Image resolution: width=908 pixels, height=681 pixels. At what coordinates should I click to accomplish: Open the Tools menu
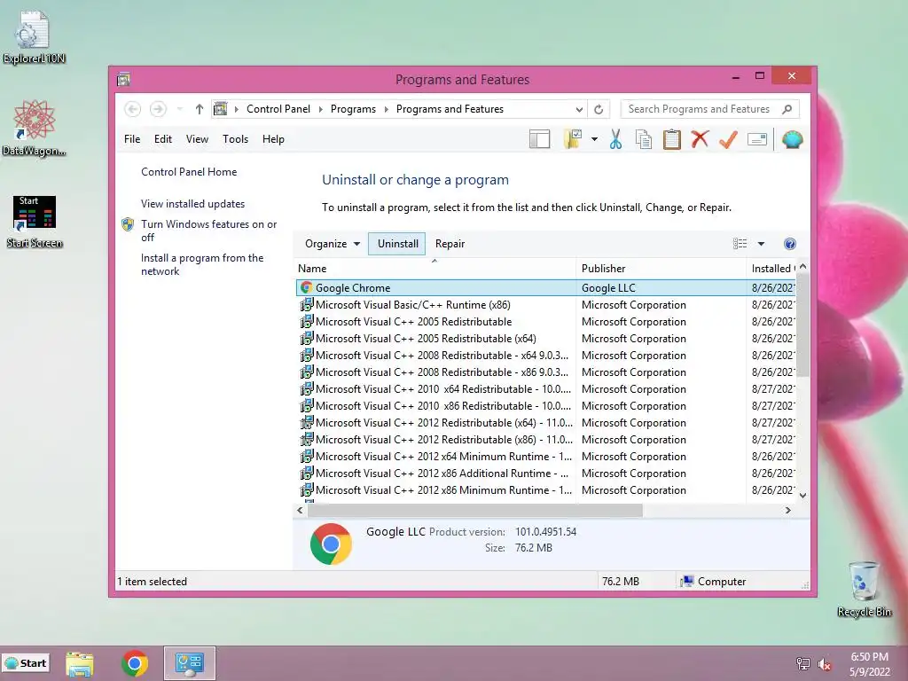tap(235, 139)
